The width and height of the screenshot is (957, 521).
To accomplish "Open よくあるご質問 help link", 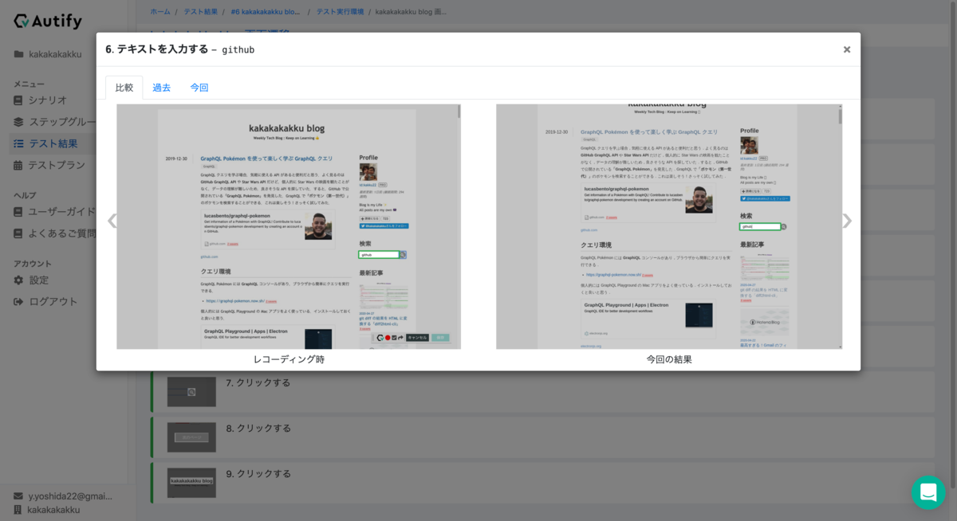I will (x=62, y=233).
